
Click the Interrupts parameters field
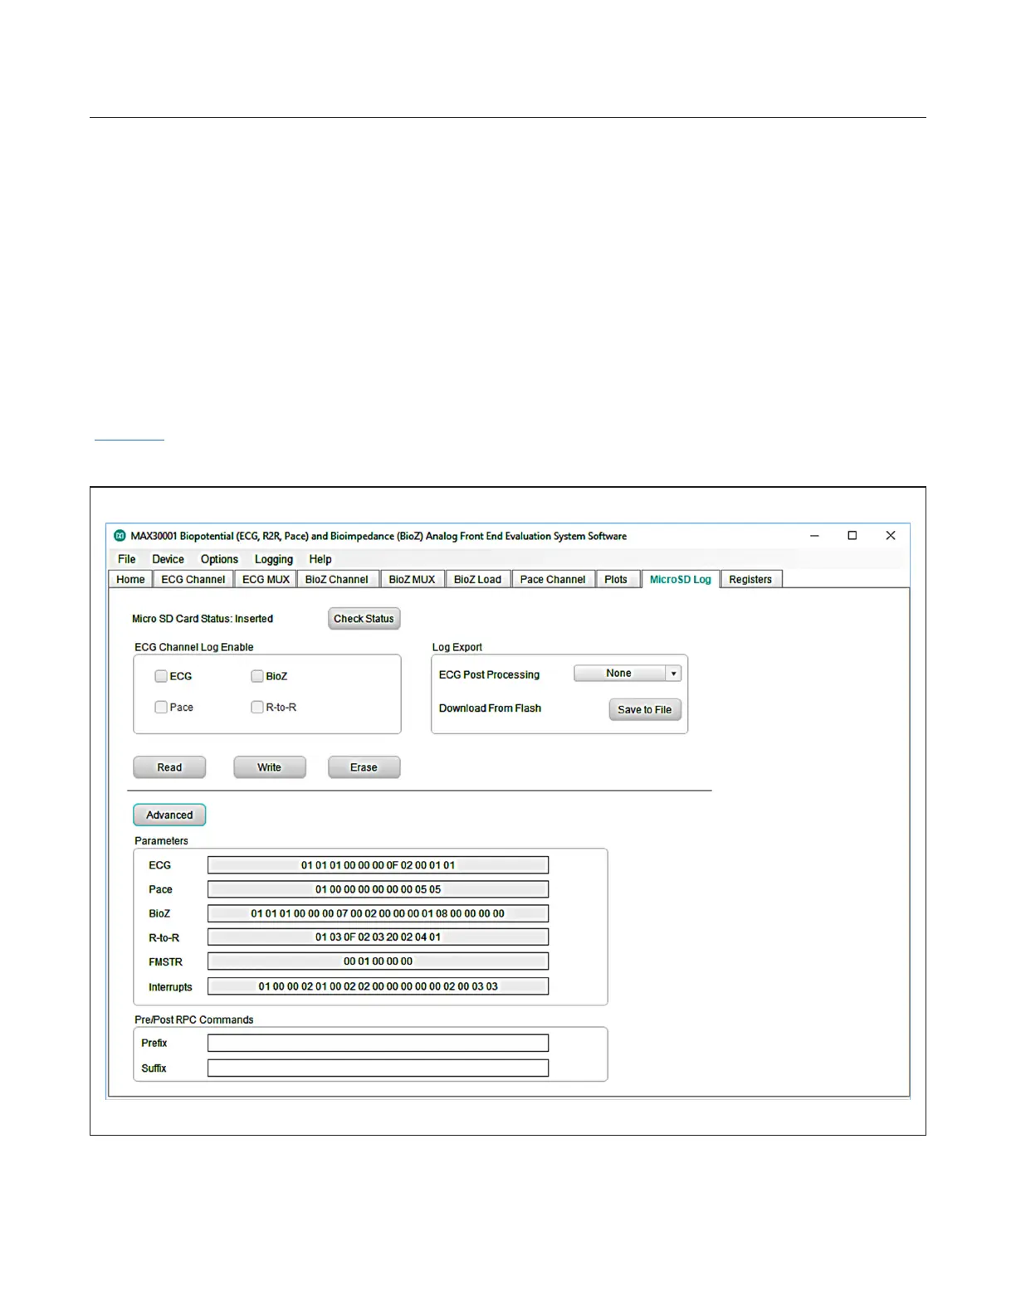[378, 986]
